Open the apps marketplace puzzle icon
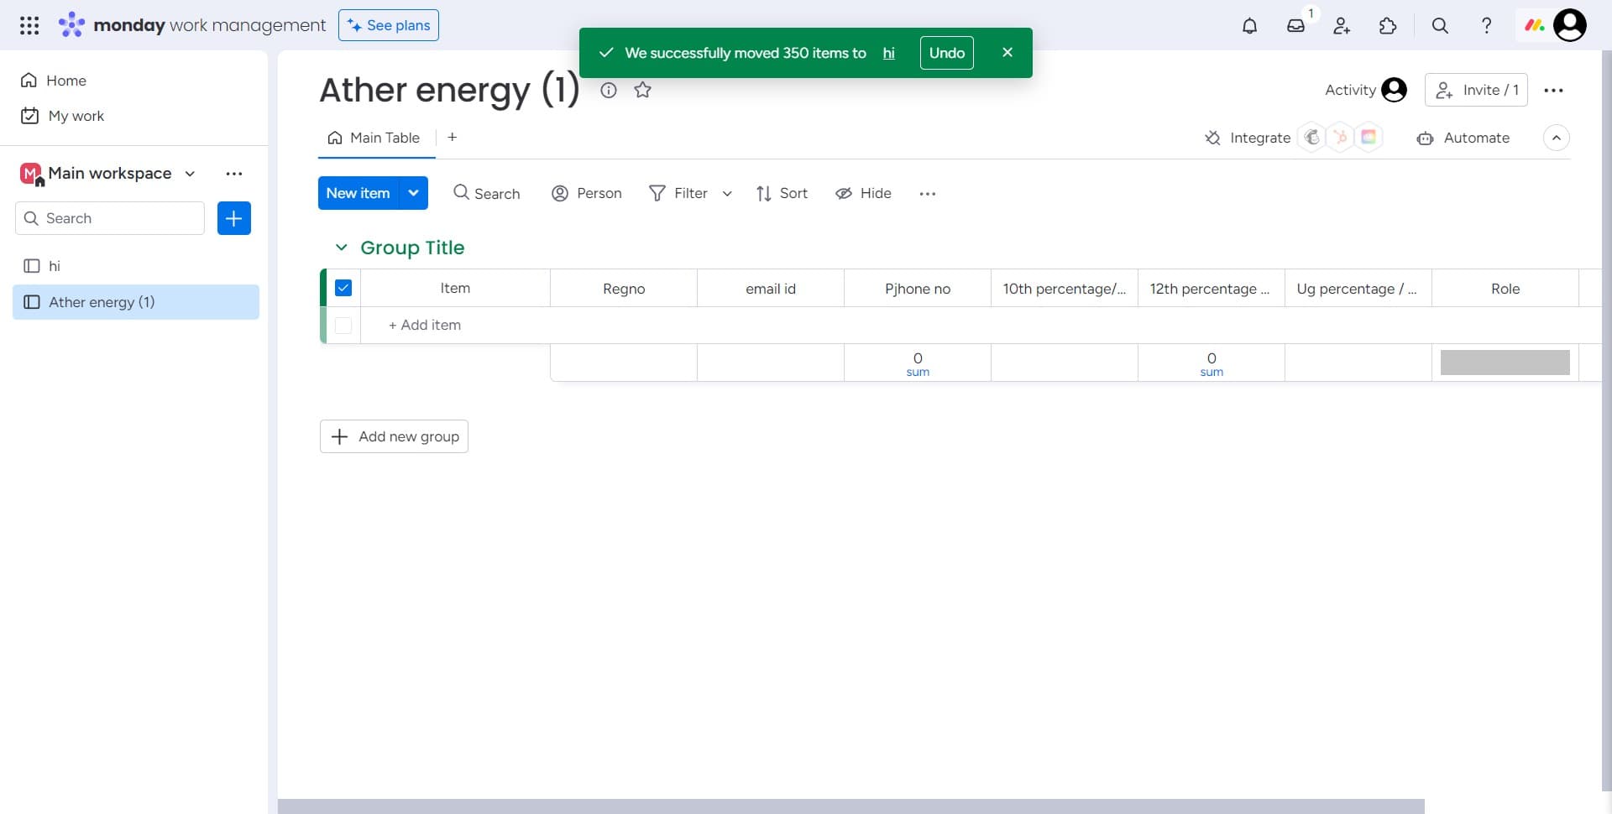Image resolution: width=1612 pixels, height=814 pixels. point(1388,26)
